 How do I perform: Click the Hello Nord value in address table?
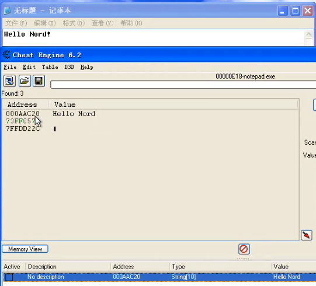[287, 277]
